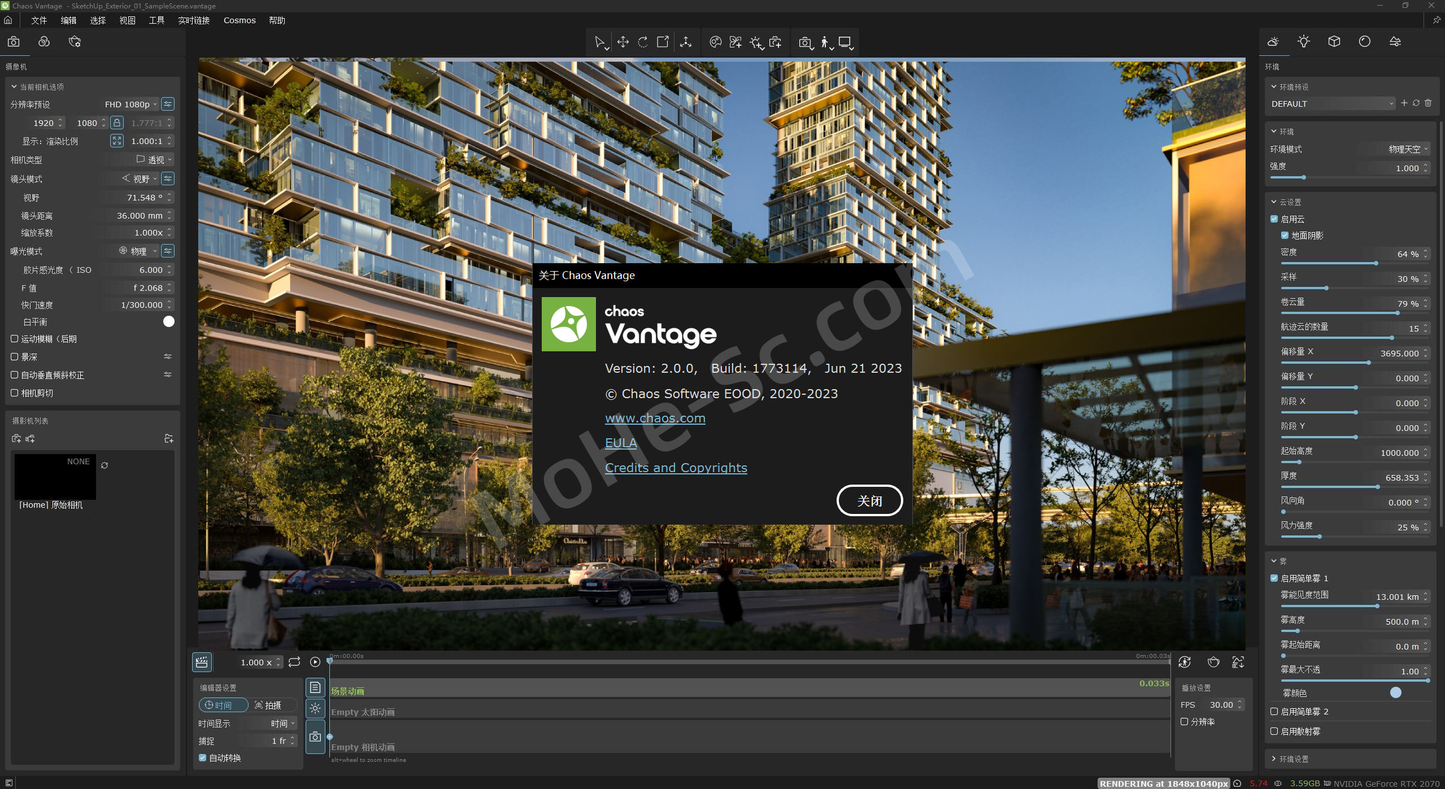Open the 编辑 Edit menu
Viewport: 1445px width, 789px height.
click(68, 20)
